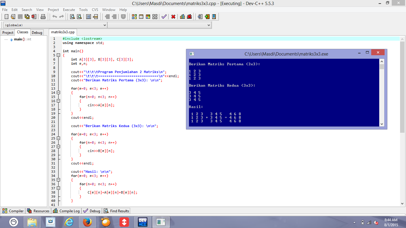Click the muted volume tray icon

[x=376, y=222]
